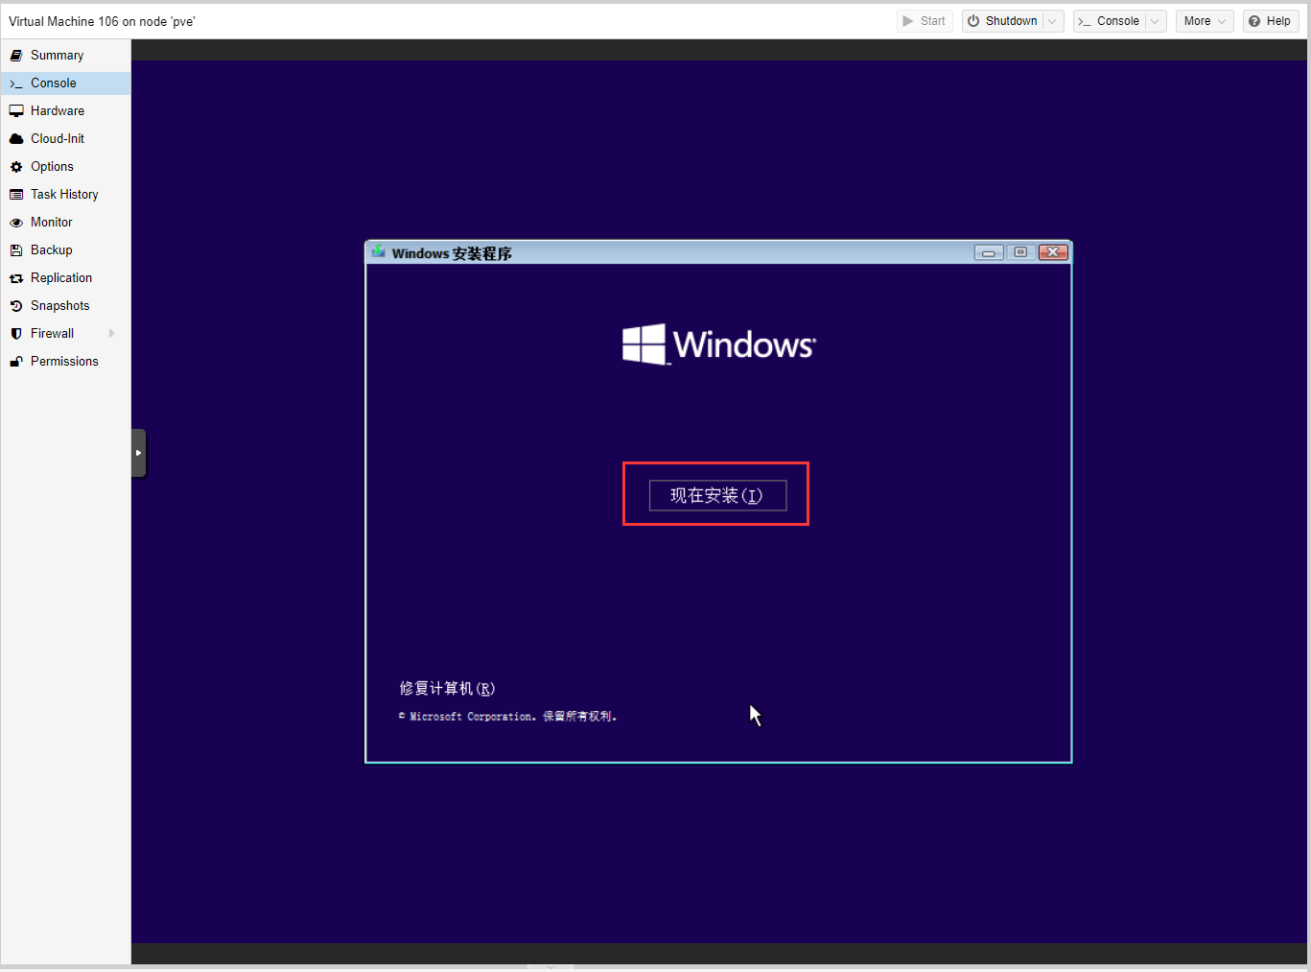Image resolution: width=1311 pixels, height=972 pixels.
Task: Expand the noVNC side control panel handle
Action: (x=138, y=453)
